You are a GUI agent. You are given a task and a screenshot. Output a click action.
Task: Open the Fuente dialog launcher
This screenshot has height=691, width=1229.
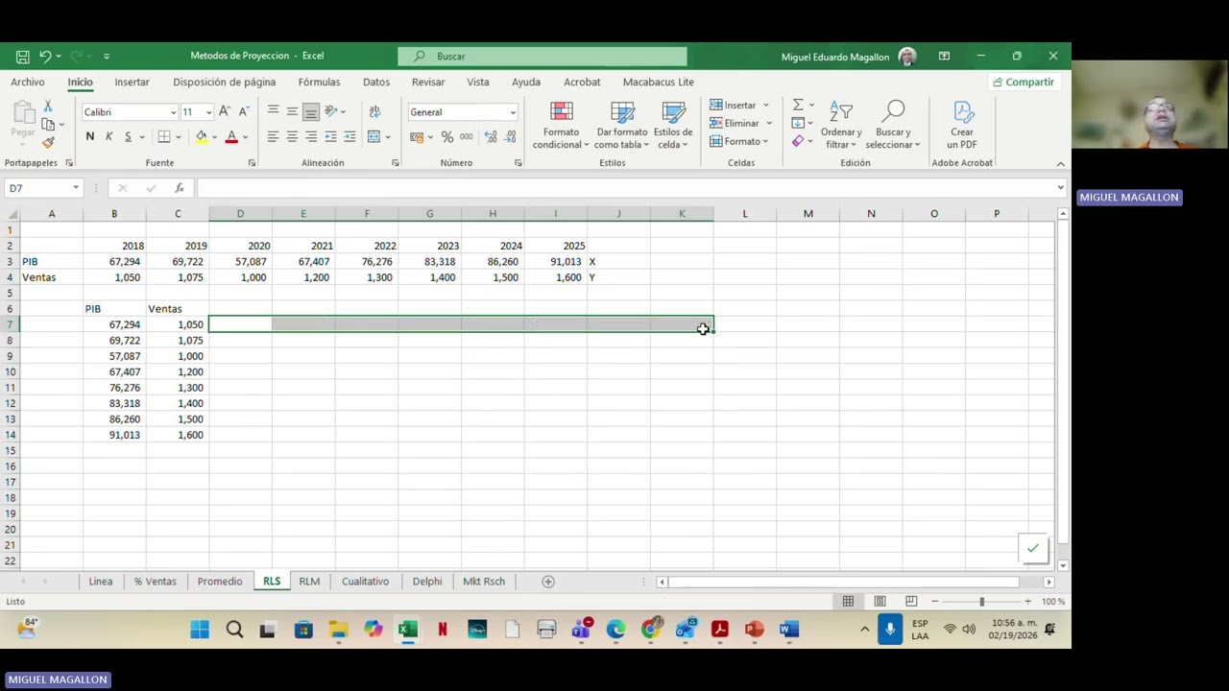252,163
